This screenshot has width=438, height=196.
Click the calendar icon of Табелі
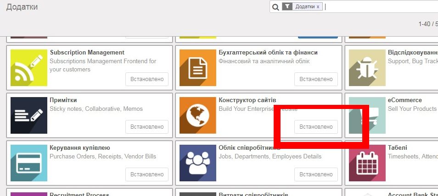coord(367,163)
